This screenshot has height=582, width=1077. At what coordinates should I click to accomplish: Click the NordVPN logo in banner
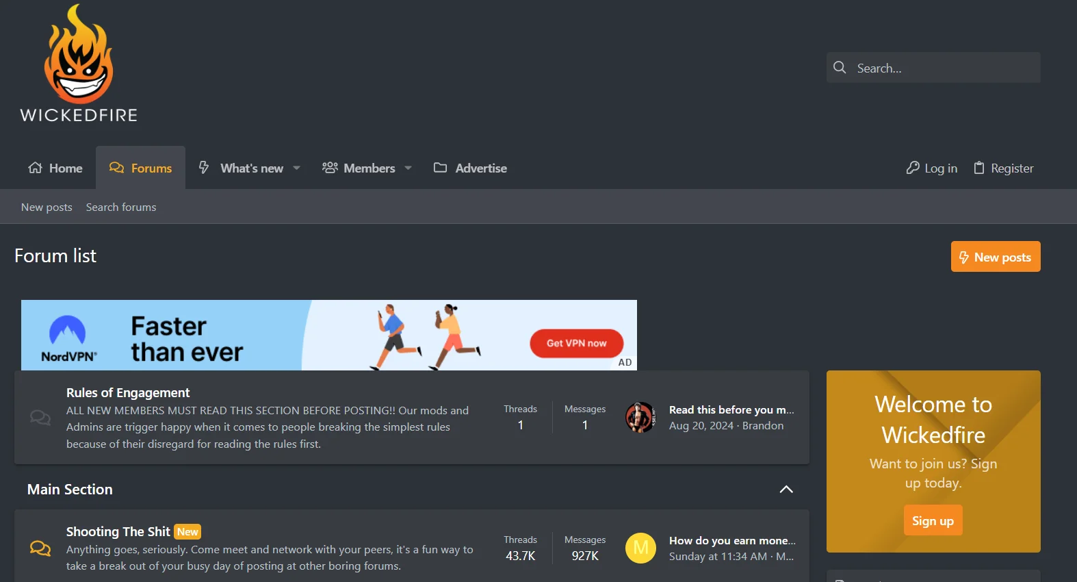coord(68,338)
